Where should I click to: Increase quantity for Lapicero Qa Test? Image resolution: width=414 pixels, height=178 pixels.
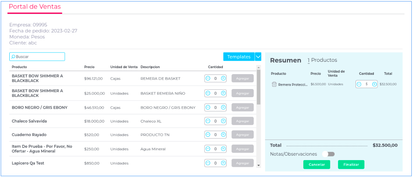[x=223, y=163]
